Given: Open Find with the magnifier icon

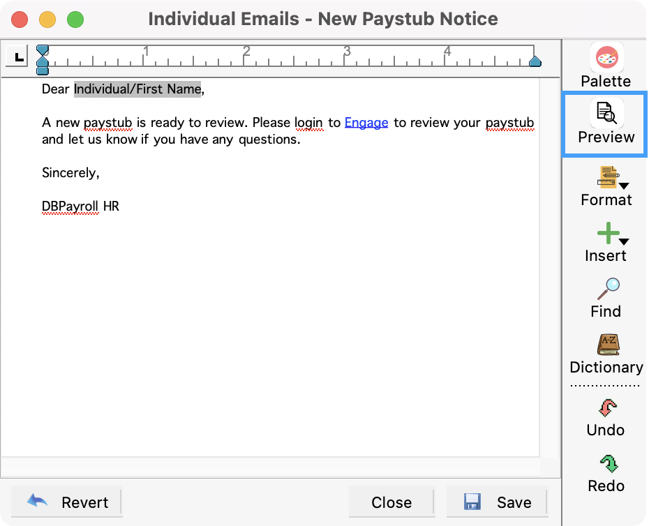Looking at the screenshot, I should tap(608, 289).
